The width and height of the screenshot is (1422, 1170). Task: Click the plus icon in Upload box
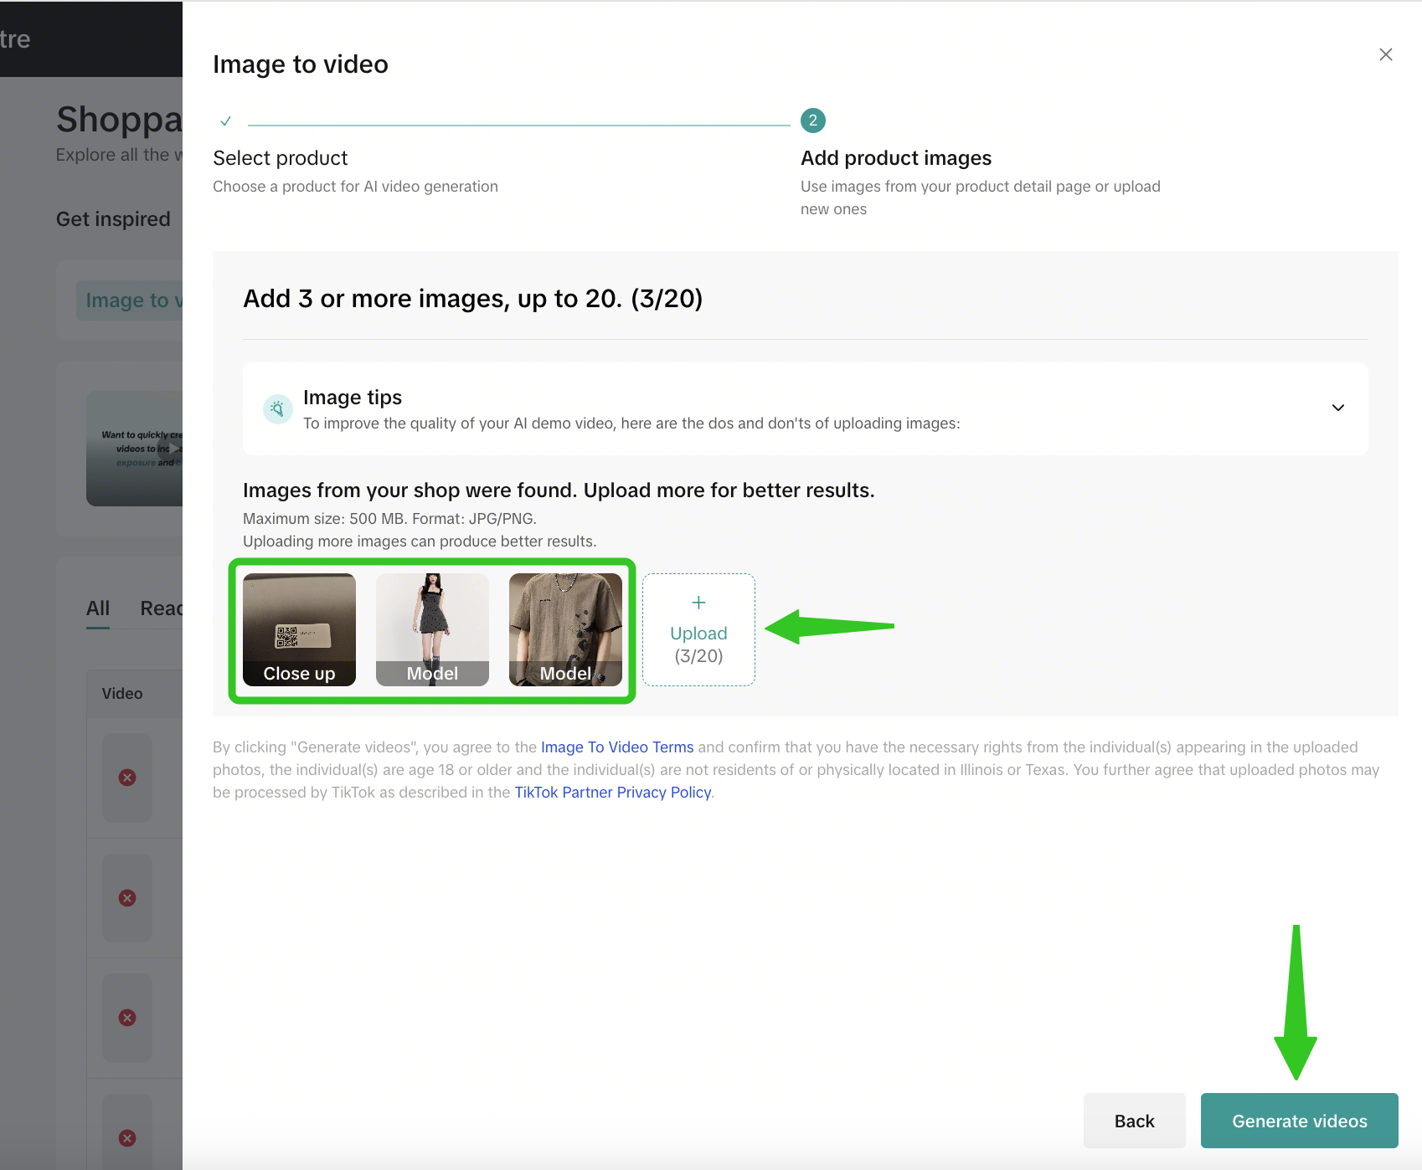coord(698,603)
